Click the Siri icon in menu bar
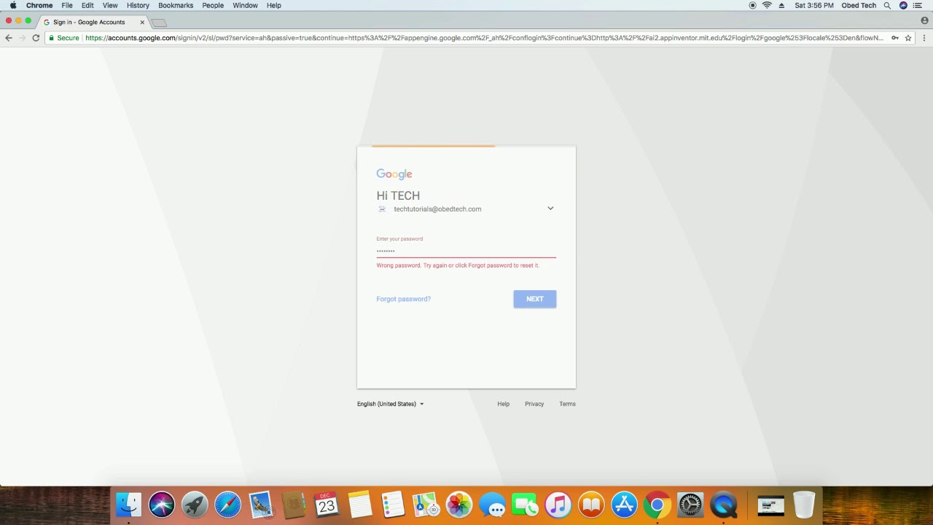The image size is (933, 525). (x=904, y=5)
